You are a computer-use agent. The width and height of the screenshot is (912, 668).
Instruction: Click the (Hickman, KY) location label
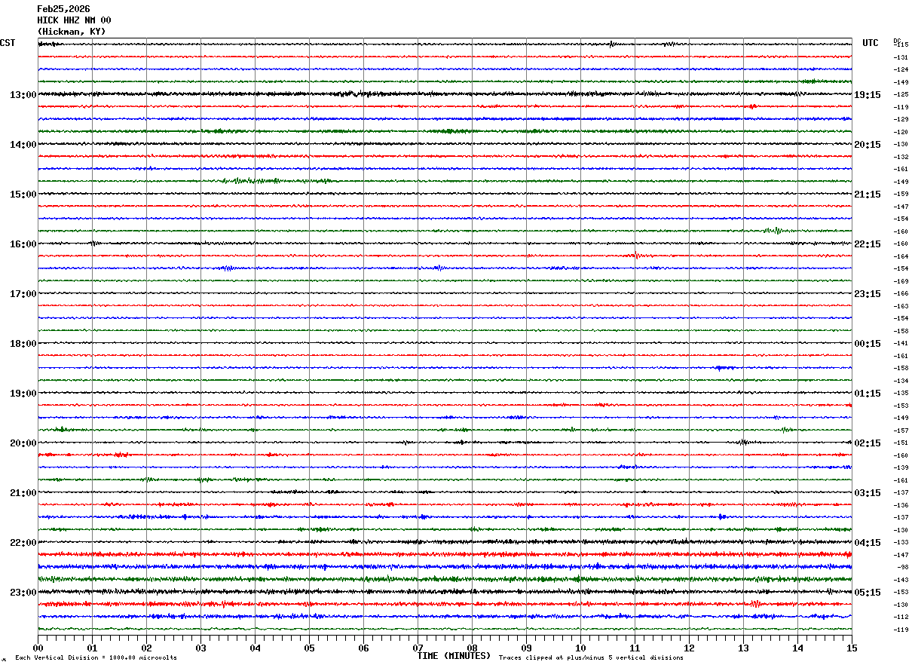coord(72,32)
